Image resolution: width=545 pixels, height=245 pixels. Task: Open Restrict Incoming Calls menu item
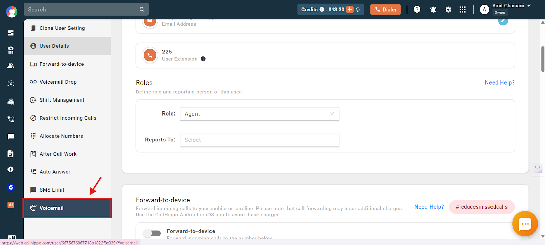point(67,118)
